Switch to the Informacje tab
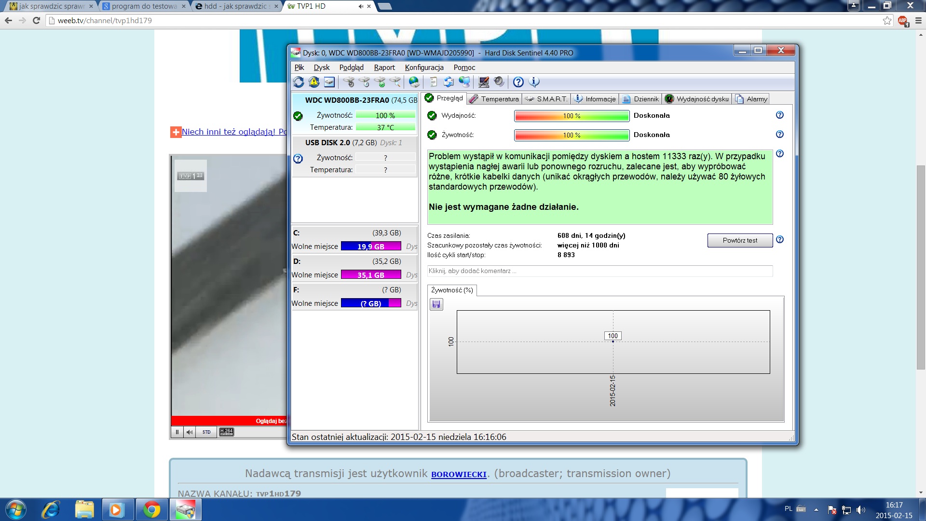The width and height of the screenshot is (926, 521). click(595, 99)
